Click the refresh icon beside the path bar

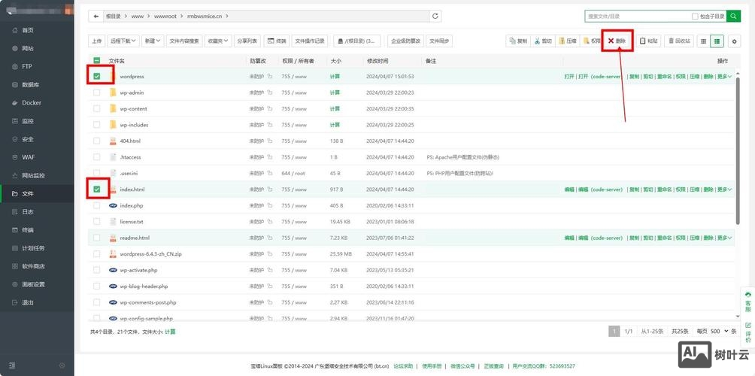435,16
